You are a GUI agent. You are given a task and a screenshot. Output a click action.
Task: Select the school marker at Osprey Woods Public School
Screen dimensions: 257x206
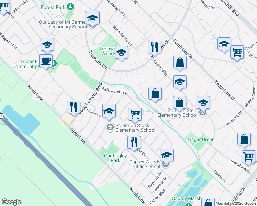coord(167,156)
